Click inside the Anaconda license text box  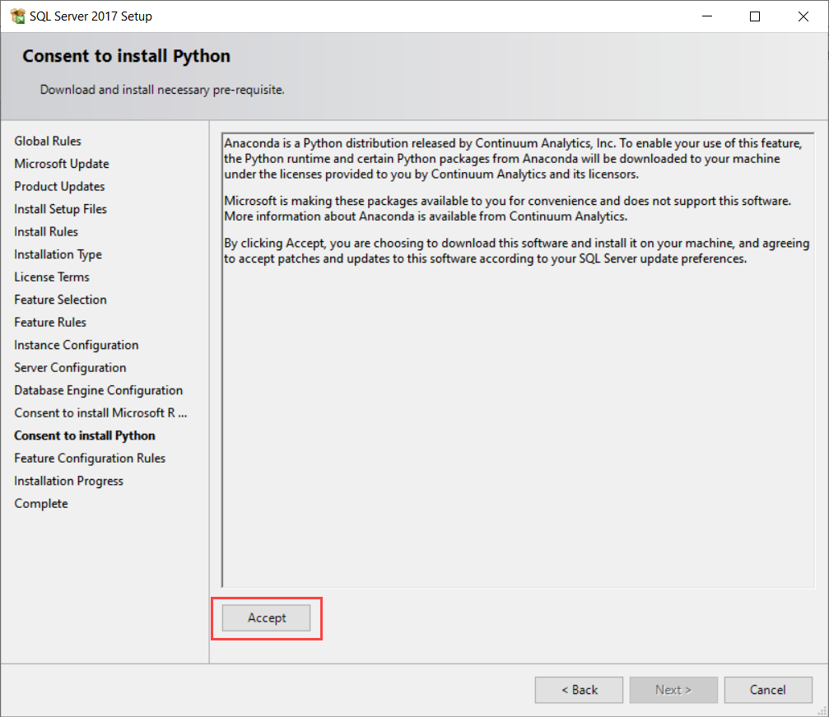(519, 412)
